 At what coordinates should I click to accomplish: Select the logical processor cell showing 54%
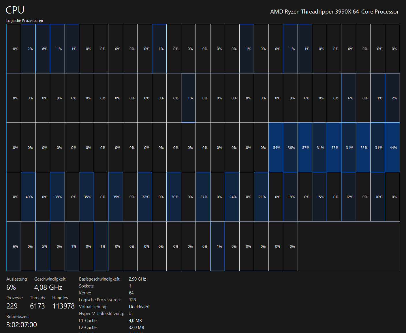click(276, 147)
